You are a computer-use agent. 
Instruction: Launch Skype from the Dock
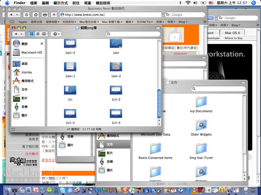(63, 190)
